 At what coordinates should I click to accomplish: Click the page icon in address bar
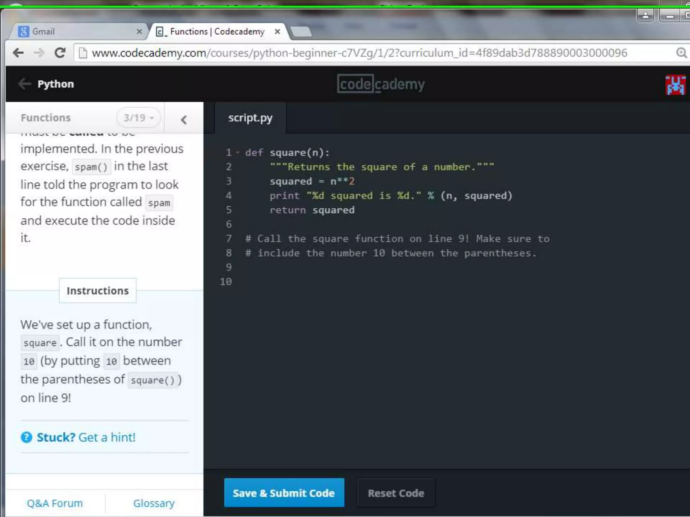pos(83,53)
